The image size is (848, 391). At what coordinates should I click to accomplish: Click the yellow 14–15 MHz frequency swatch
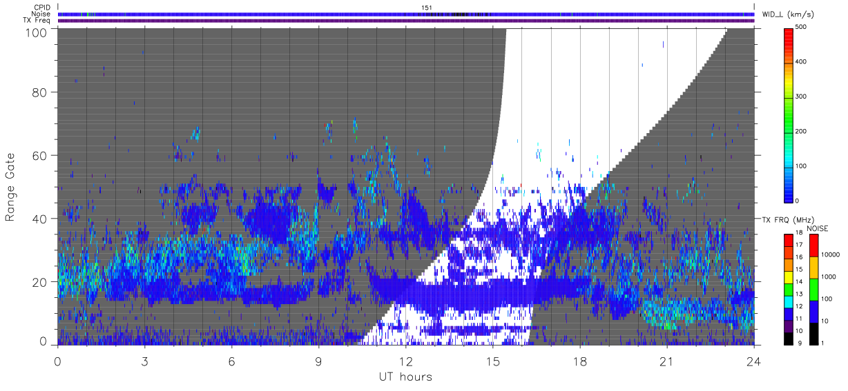point(788,277)
